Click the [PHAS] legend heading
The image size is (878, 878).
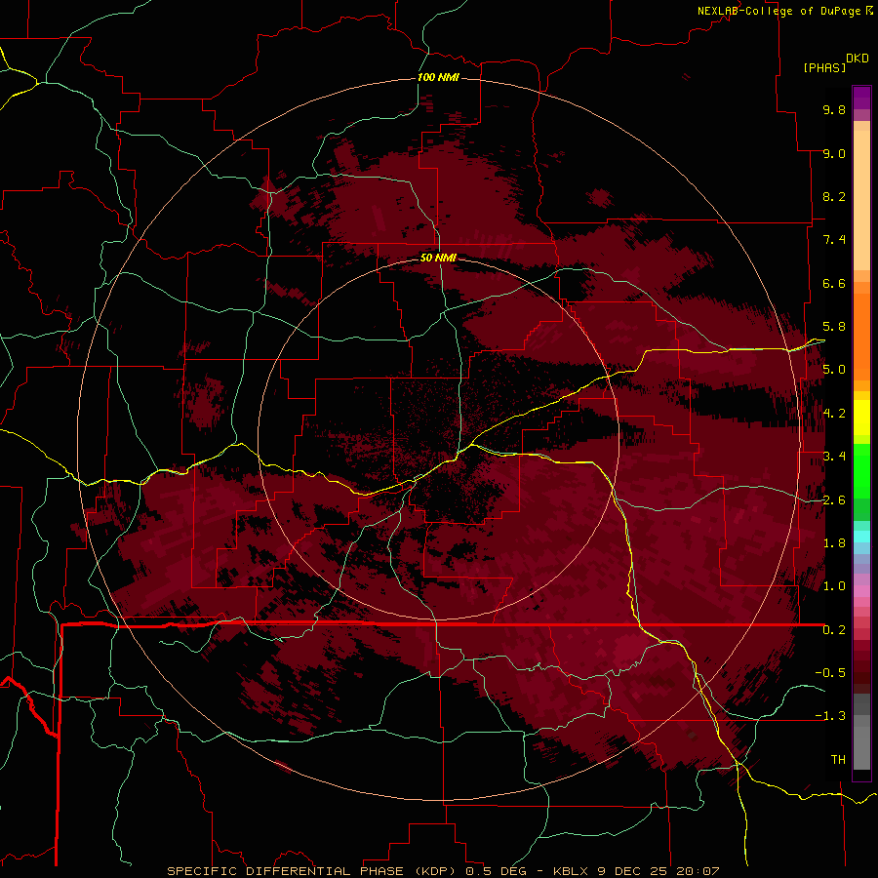click(824, 67)
